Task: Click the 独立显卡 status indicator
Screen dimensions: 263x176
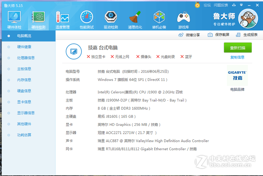Action: [96, 57]
